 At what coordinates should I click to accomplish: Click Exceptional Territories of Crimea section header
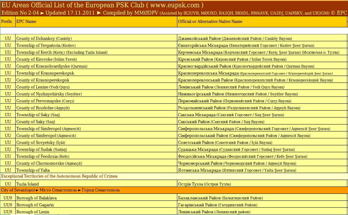pos(59,176)
